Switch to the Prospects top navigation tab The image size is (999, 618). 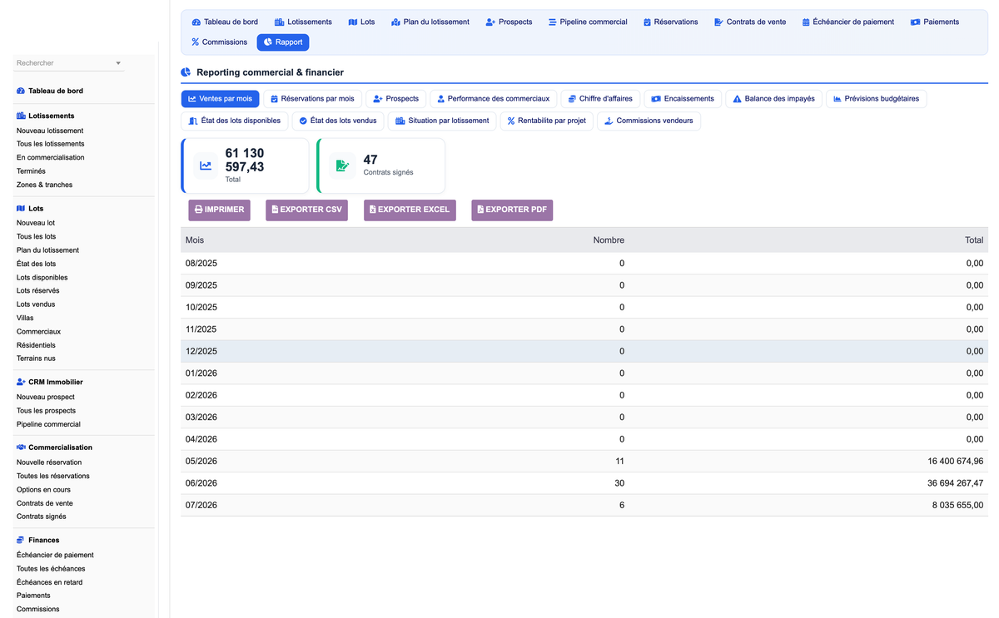click(x=509, y=22)
